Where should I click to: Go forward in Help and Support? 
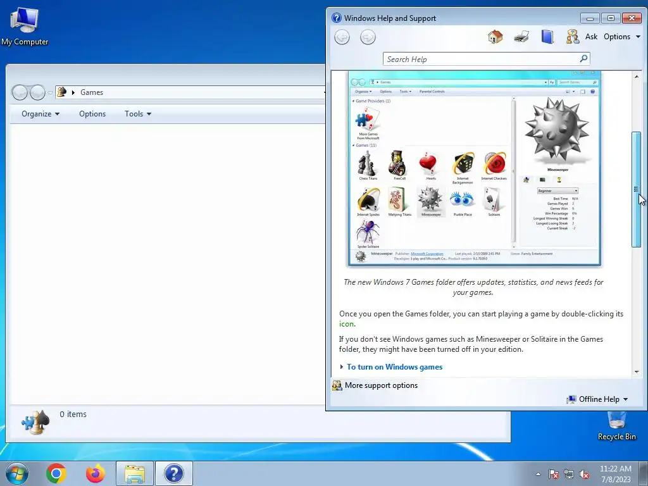[x=368, y=37]
